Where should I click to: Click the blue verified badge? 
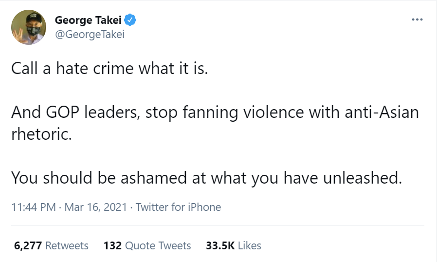point(130,20)
